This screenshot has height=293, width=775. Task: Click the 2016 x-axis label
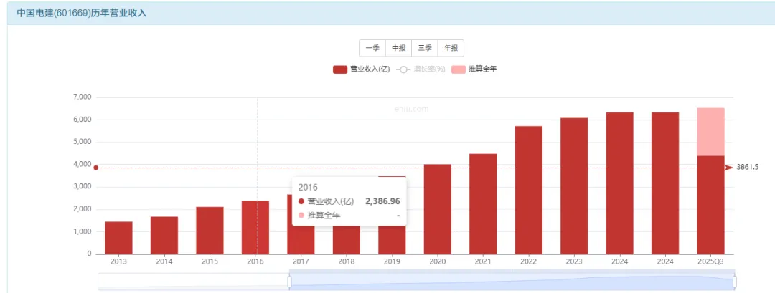[255, 261]
